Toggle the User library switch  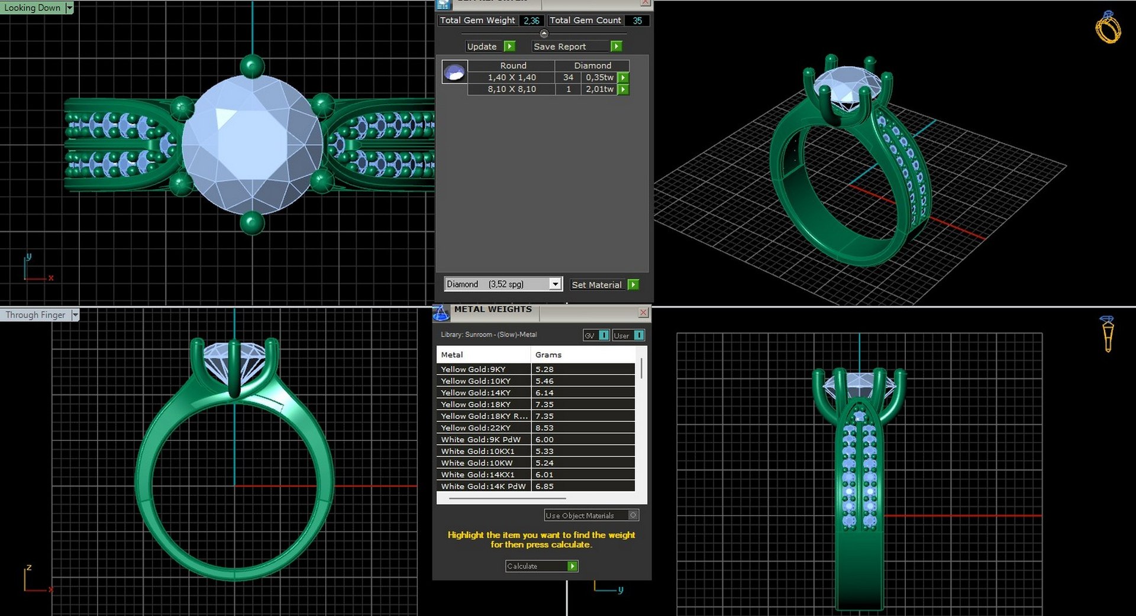click(638, 335)
